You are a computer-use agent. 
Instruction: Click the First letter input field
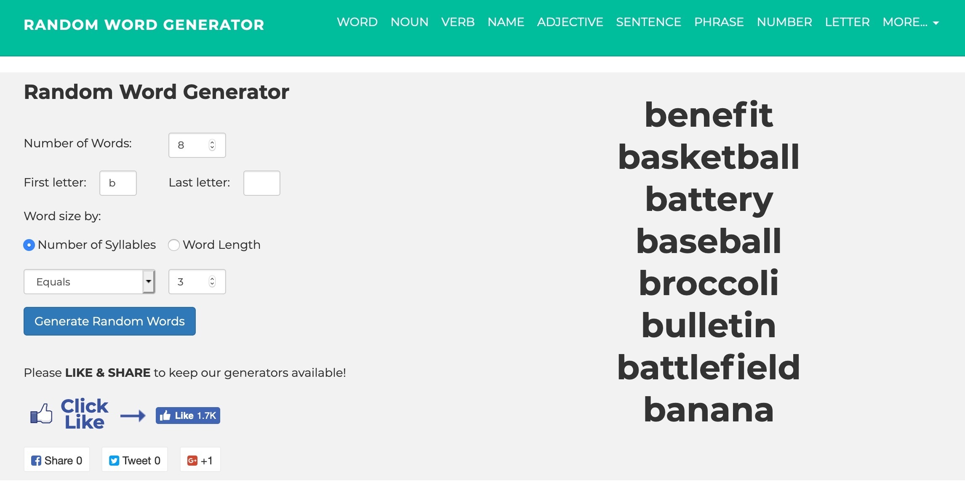[118, 183]
